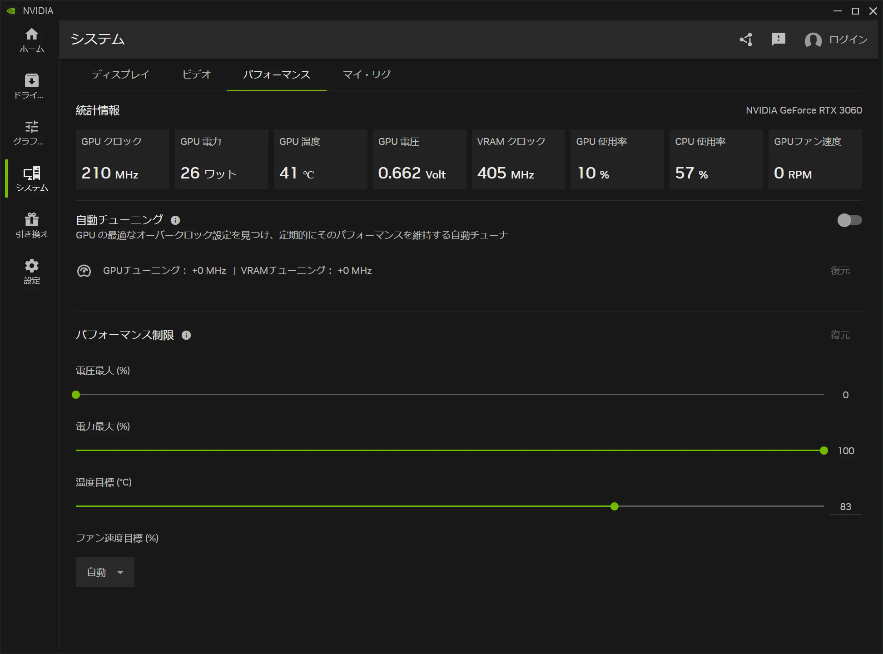This screenshot has height=654, width=883.
Task: Open the マイ・リグ tab
Action: click(x=367, y=74)
